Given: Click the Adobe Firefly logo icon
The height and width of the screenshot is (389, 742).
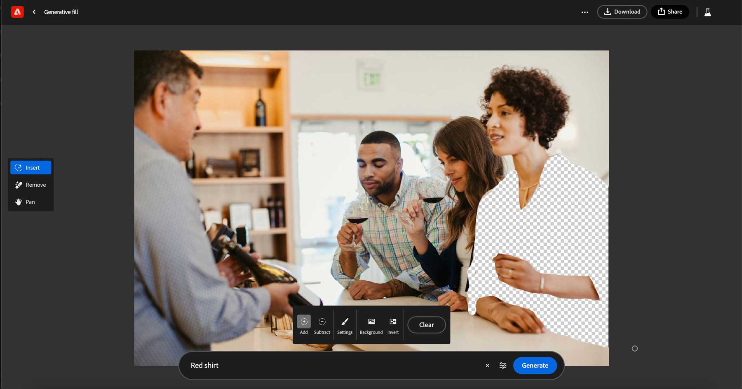Looking at the screenshot, I should point(17,12).
